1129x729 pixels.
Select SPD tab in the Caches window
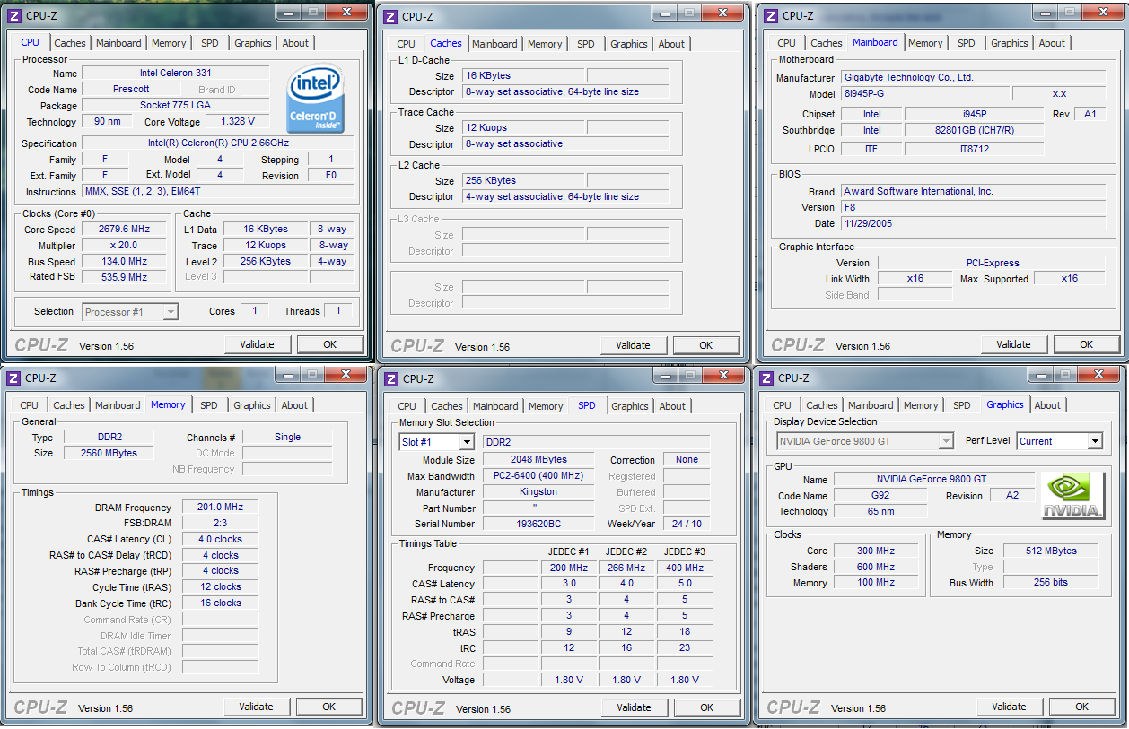(x=586, y=44)
